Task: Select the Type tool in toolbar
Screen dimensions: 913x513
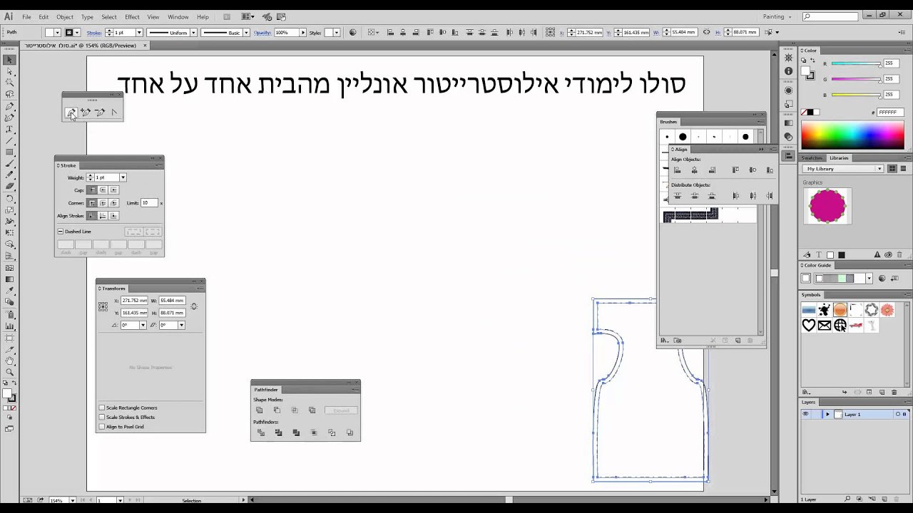Action: click(x=9, y=129)
